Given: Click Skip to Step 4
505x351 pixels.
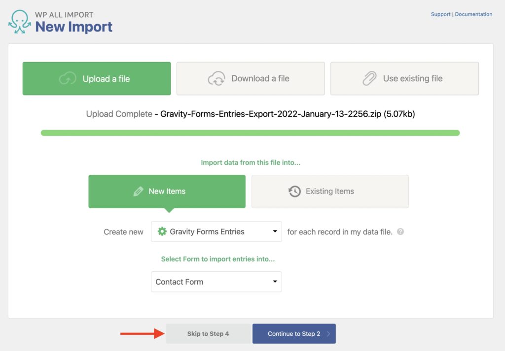Looking at the screenshot, I should 208,333.
